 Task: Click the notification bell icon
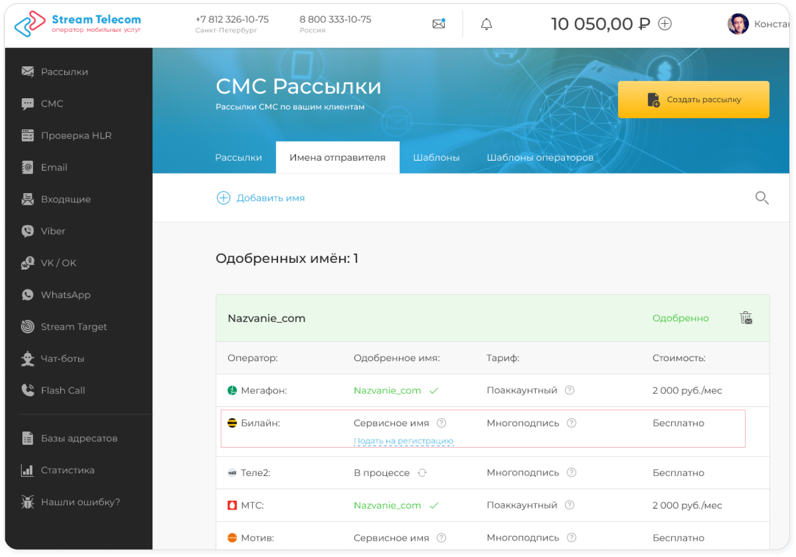[486, 23]
